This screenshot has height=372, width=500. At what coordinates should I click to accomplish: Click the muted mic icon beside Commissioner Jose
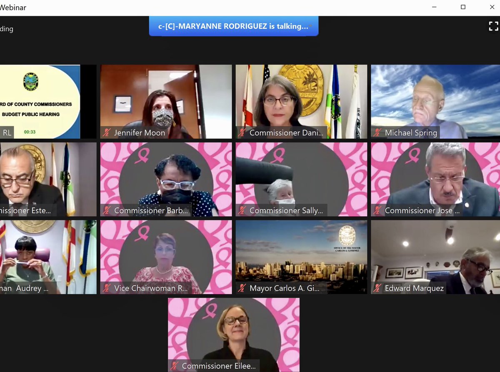click(x=377, y=210)
